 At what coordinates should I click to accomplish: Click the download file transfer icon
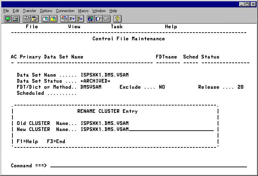[53, 19]
